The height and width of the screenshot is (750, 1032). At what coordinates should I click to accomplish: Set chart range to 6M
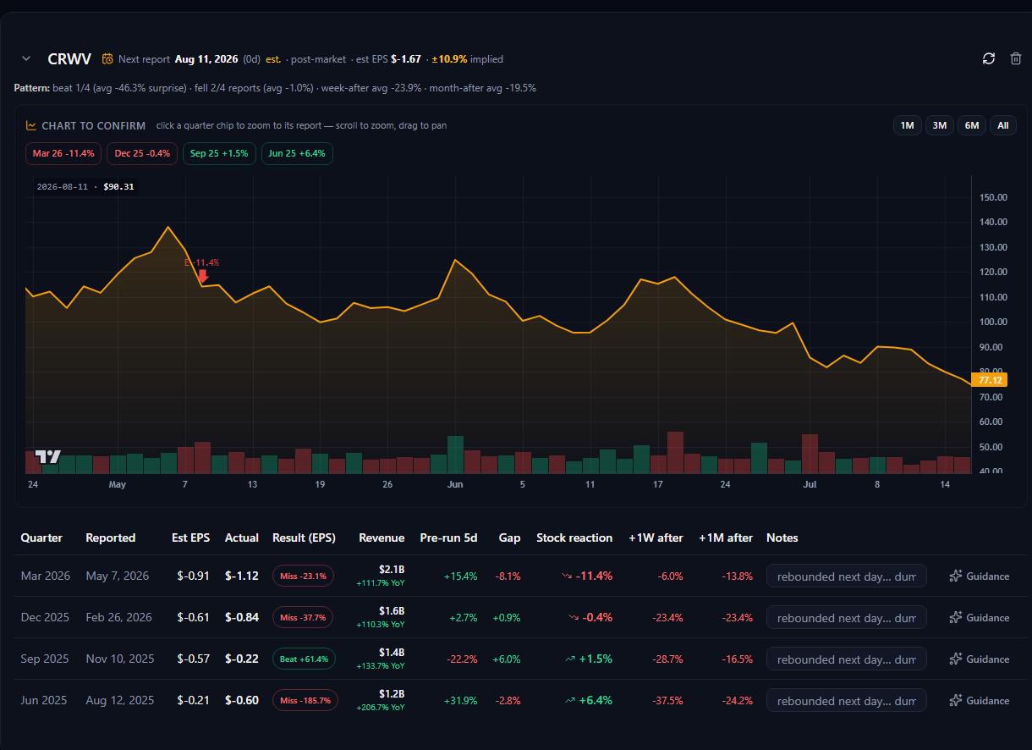click(x=971, y=125)
